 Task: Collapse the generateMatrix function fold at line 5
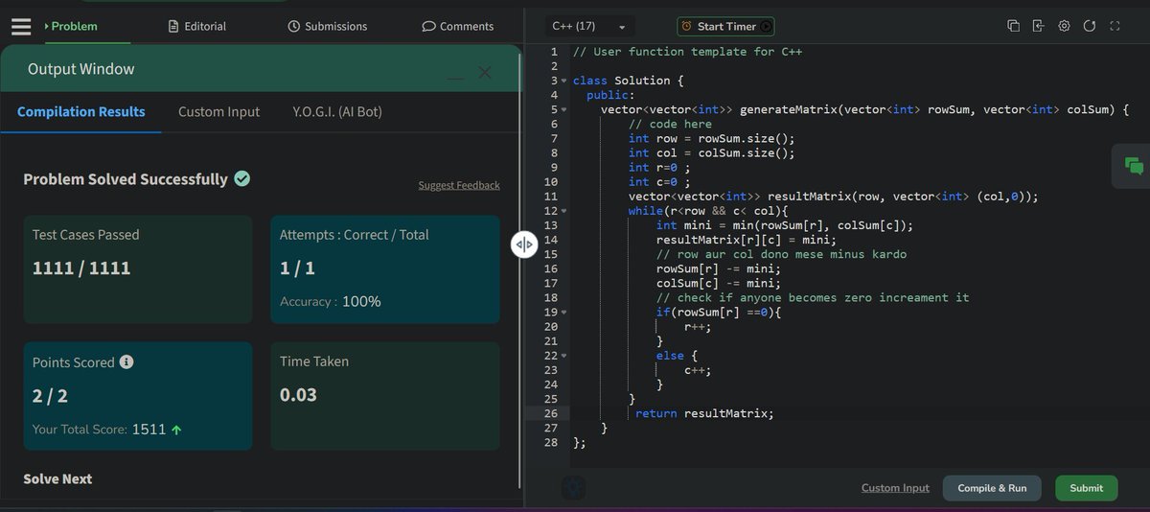(565, 109)
